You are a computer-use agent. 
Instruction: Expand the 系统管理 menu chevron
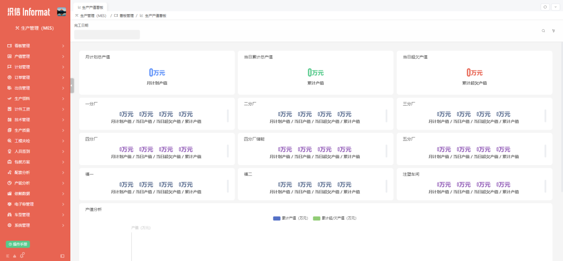63,225
